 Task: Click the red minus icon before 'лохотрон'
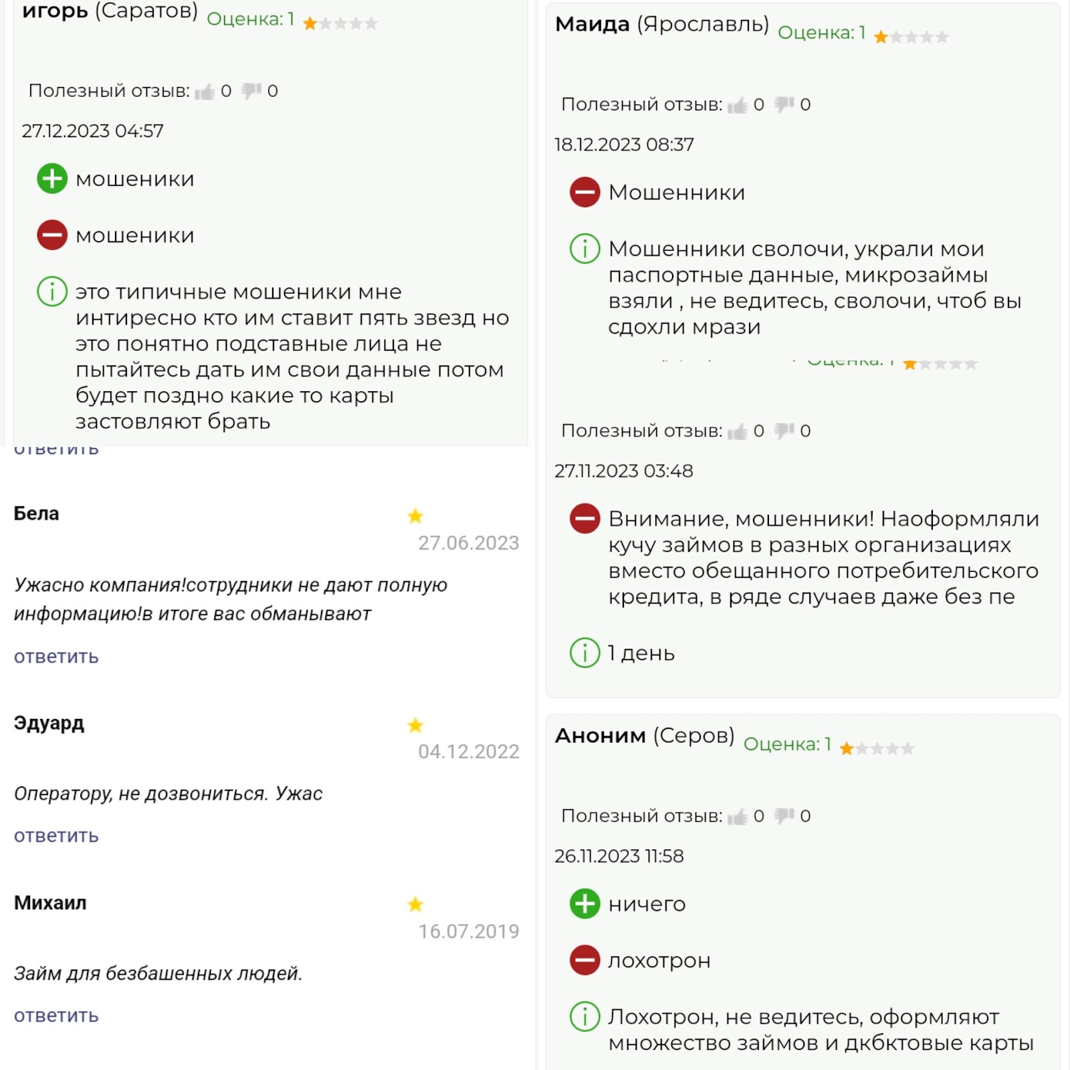[584, 960]
